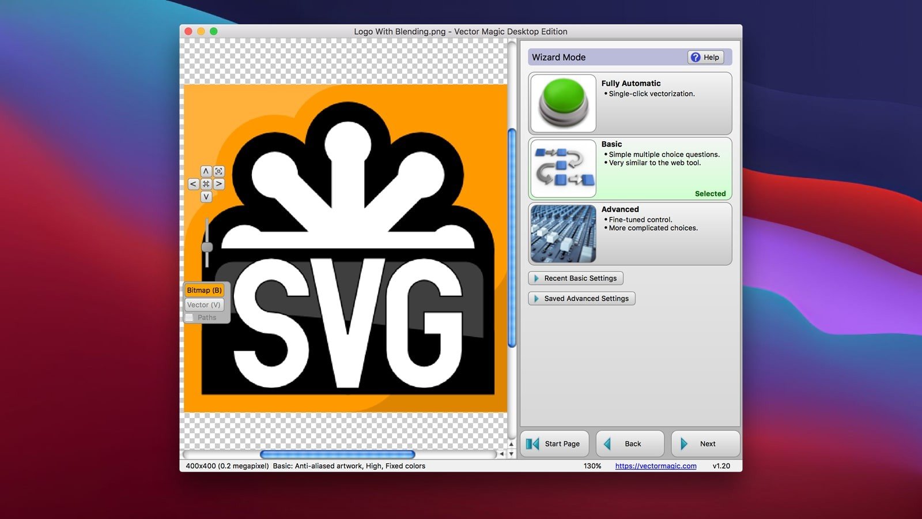Click the pan right arrow icon

219,184
